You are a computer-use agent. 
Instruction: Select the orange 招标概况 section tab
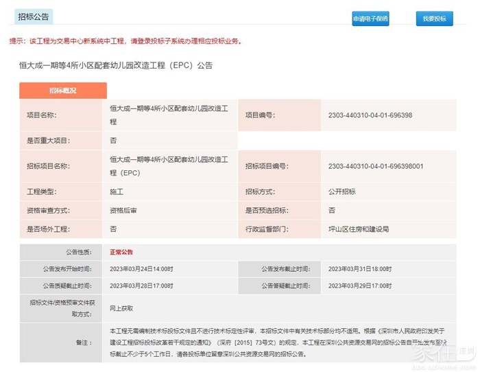[63, 91]
